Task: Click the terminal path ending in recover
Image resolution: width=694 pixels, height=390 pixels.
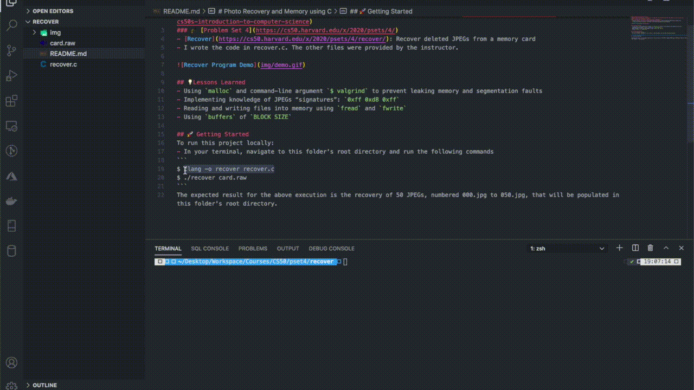Action: pyautogui.click(x=255, y=262)
